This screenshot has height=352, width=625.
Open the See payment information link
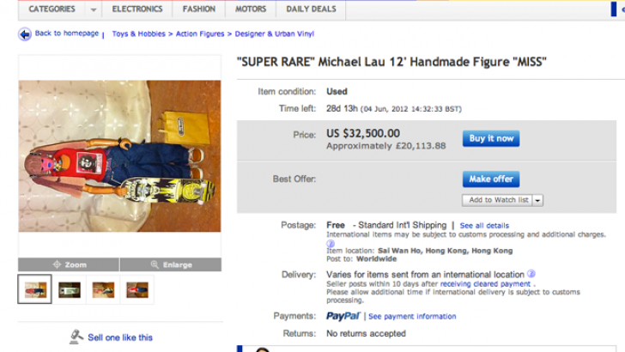[x=412, y=317]
